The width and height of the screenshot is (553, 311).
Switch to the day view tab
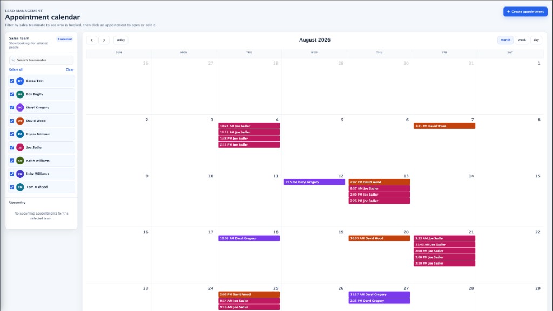[x=536, y=40]
